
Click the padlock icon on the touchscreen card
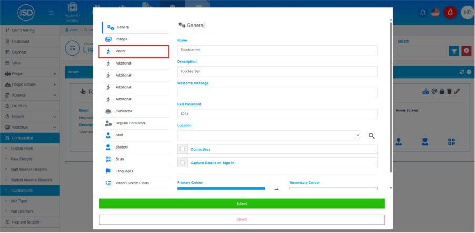click(442, 91)
